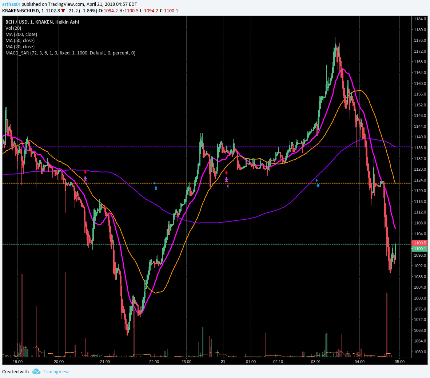This screenshot has height=378, width=430.
Task: Click the O:1094.2 open value
Action: click(x=108, y=11)
